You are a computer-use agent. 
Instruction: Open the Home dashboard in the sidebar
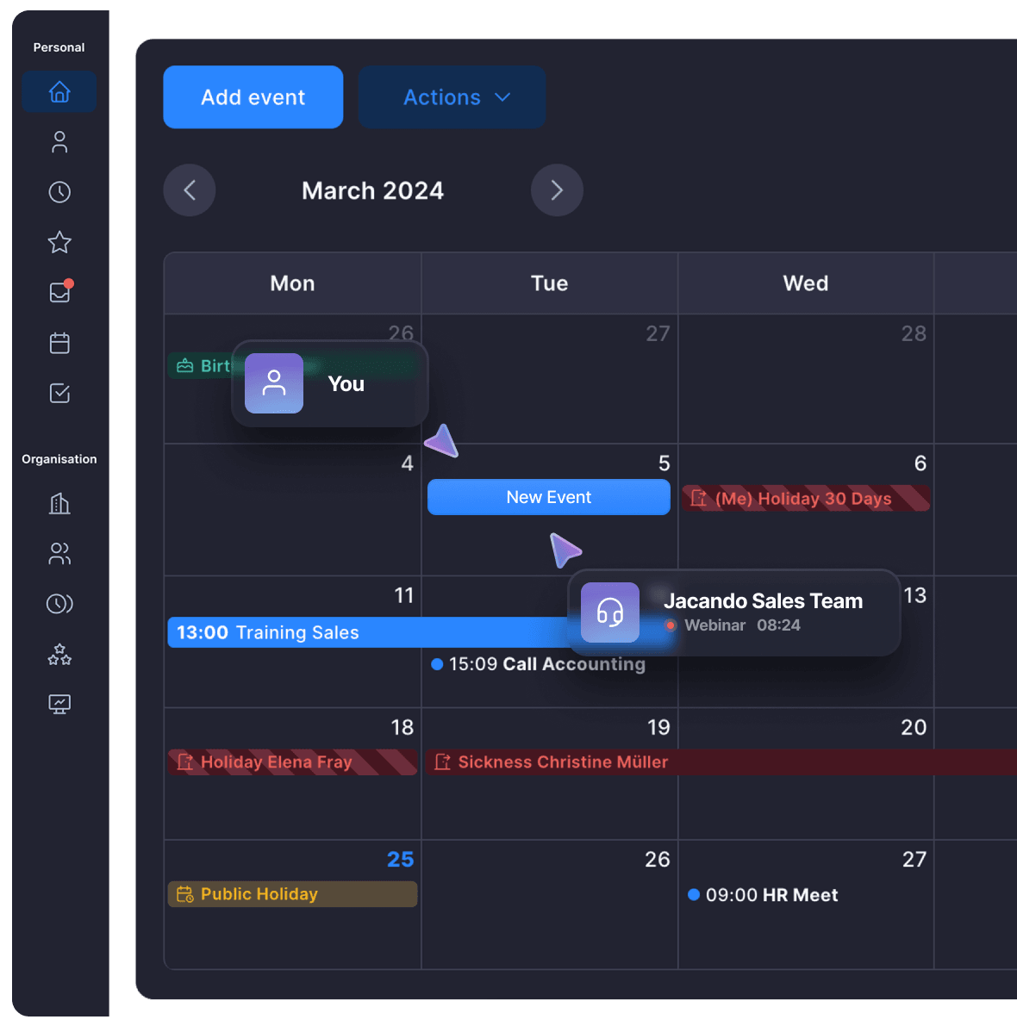[59, 91]
